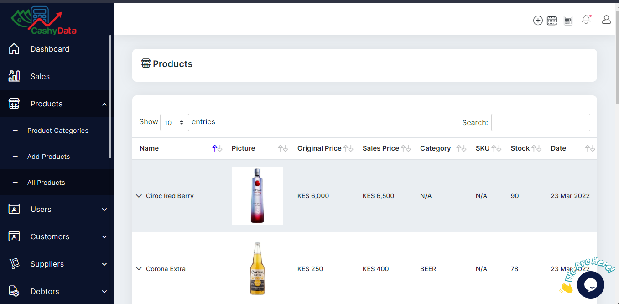Click the Sales Price header text

[x=381, y=148]
